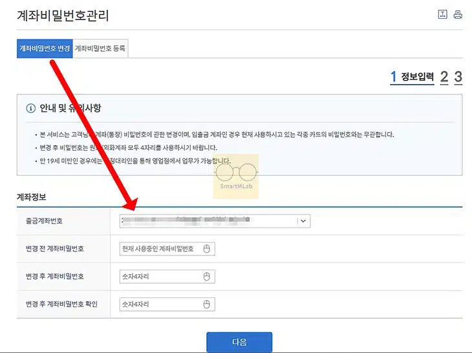Click the step 3 number indicator
This screenshot has height=353, width=472.
coord(458,78)
